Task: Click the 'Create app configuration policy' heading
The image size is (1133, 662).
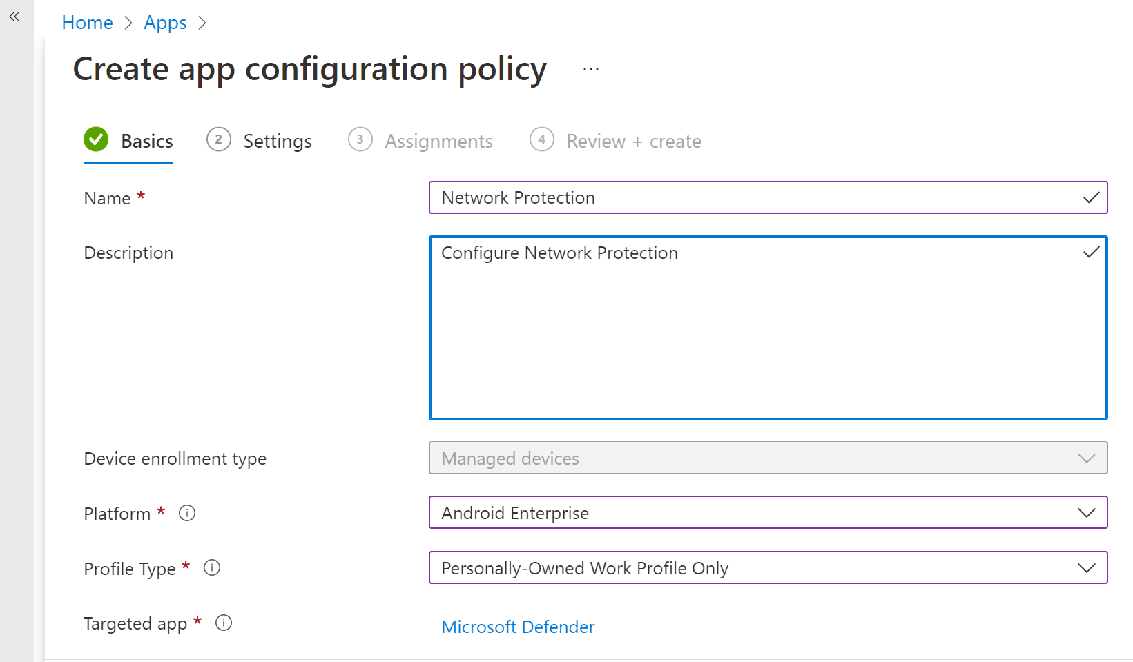Action: tap(310, 69)
